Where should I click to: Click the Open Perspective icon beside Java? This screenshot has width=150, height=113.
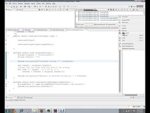click(x=129, y=7)
